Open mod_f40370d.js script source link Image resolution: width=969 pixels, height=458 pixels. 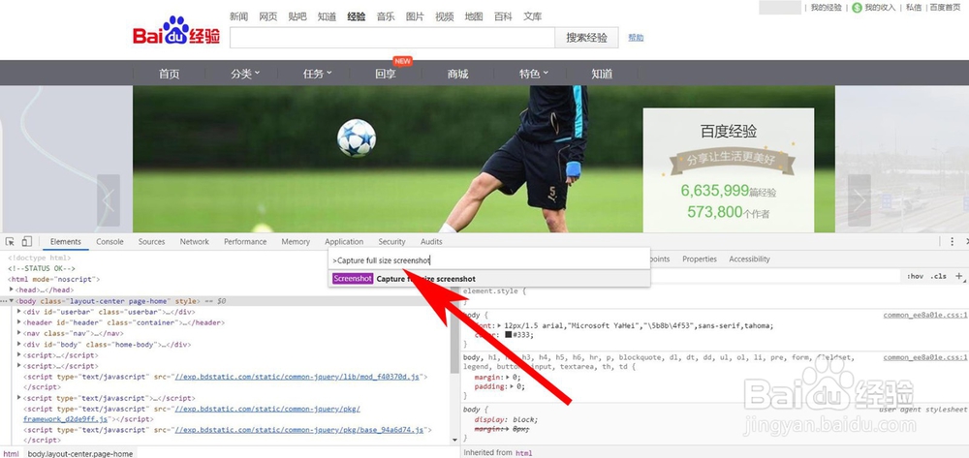coord(297,377)
